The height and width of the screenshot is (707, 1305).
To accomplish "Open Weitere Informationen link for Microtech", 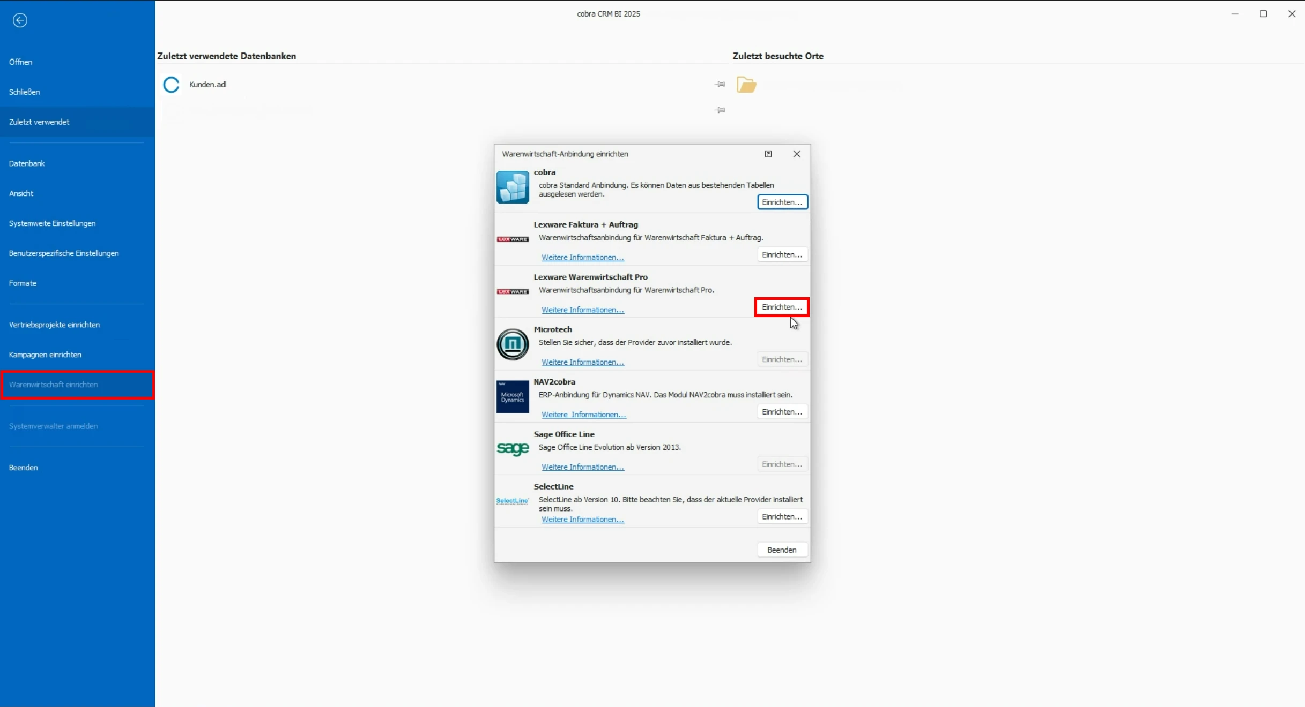I will (x=583, y=363).
